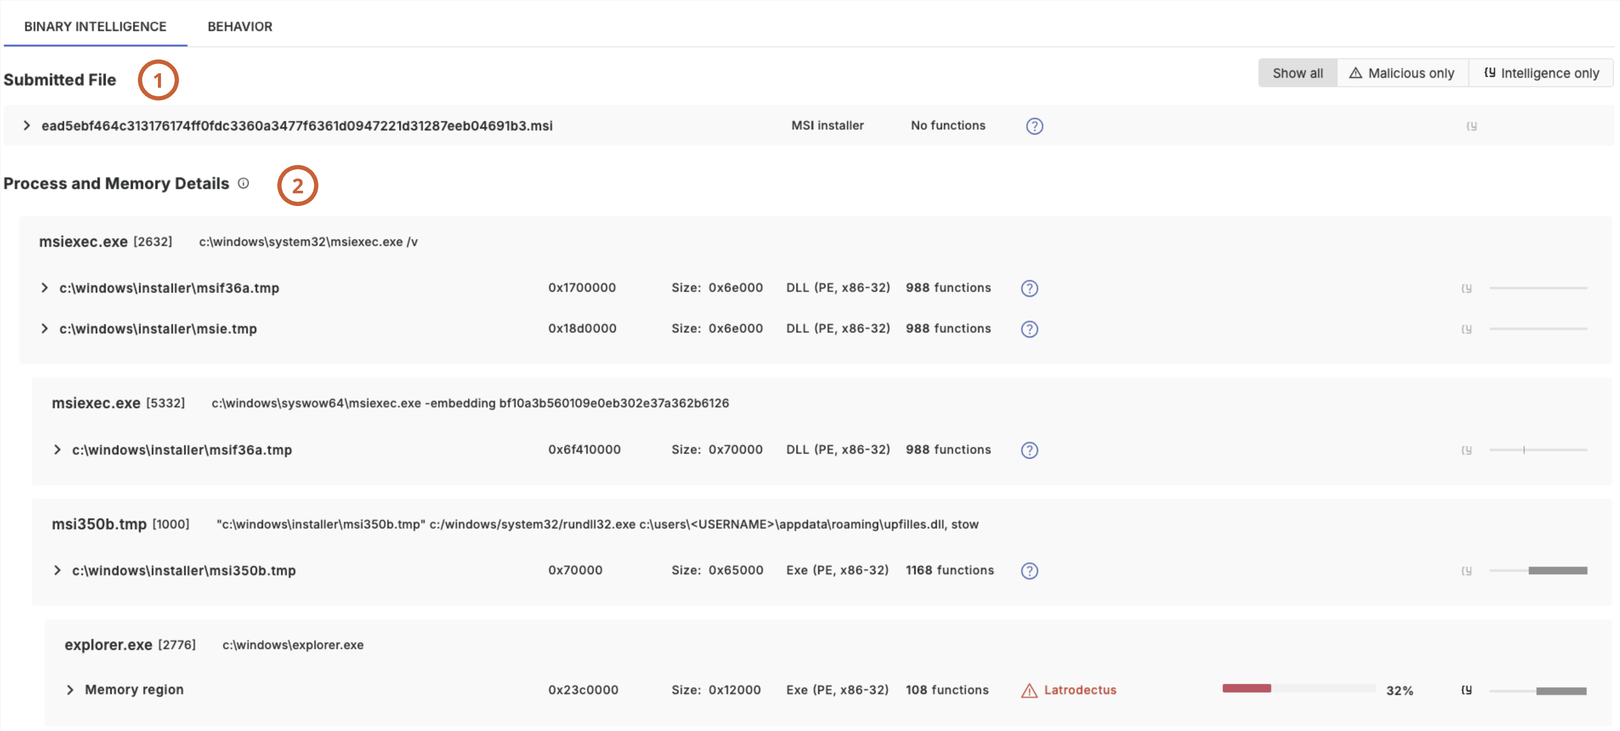Click intelligence icon on submitted MSI row
The width and height of the screenshot is (1620, 731).
1471,126
